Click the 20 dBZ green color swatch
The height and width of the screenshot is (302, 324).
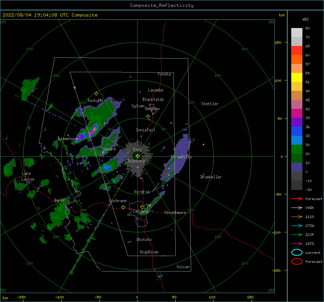click(x=297, y=149)
